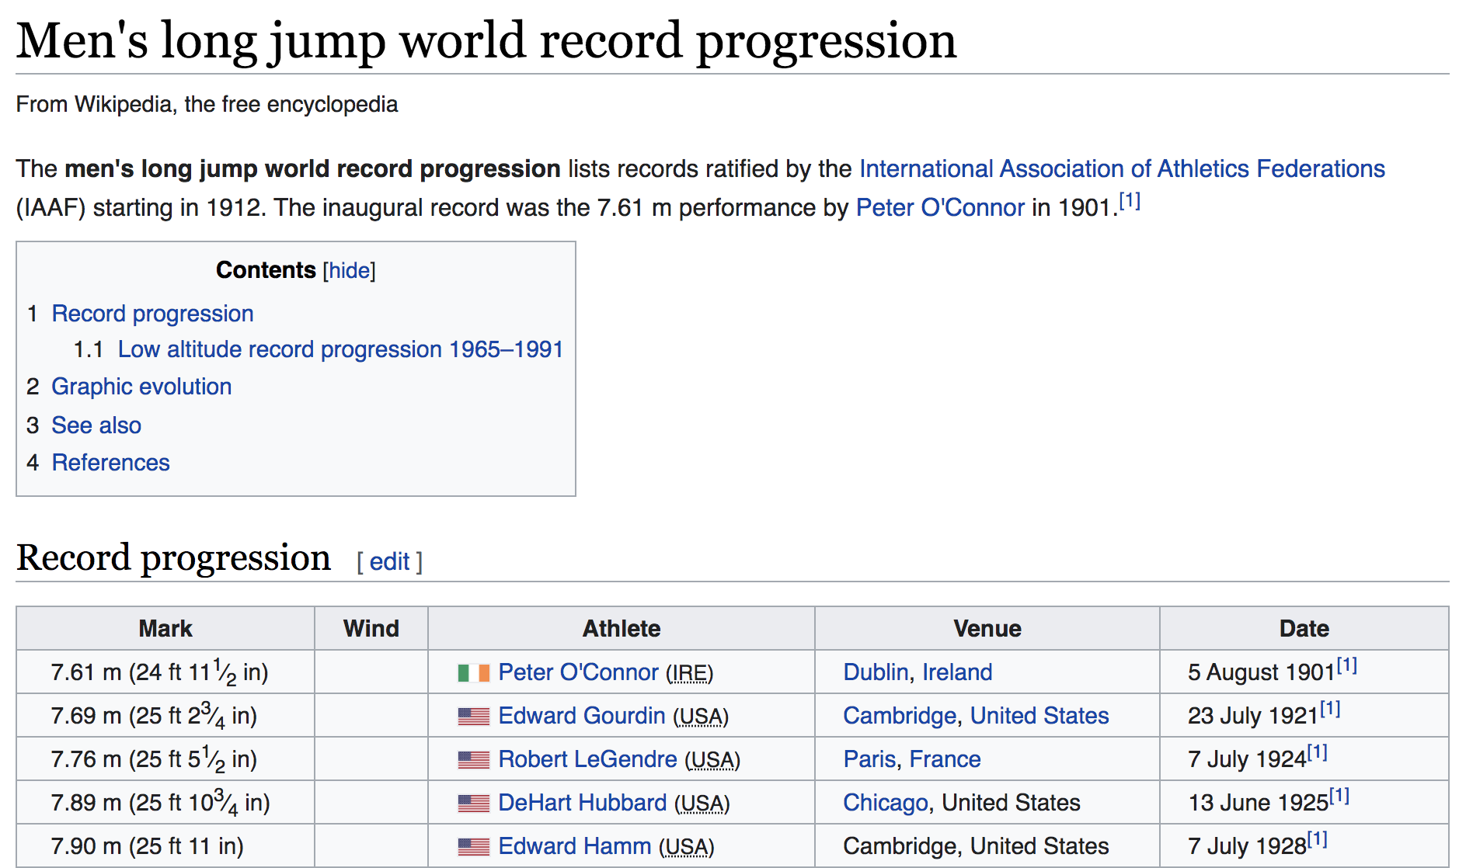This screenshot has height=868, width=1459.
Task: Click 'Cambridge, United States' text in Hamm row
Action: [976, 846]
